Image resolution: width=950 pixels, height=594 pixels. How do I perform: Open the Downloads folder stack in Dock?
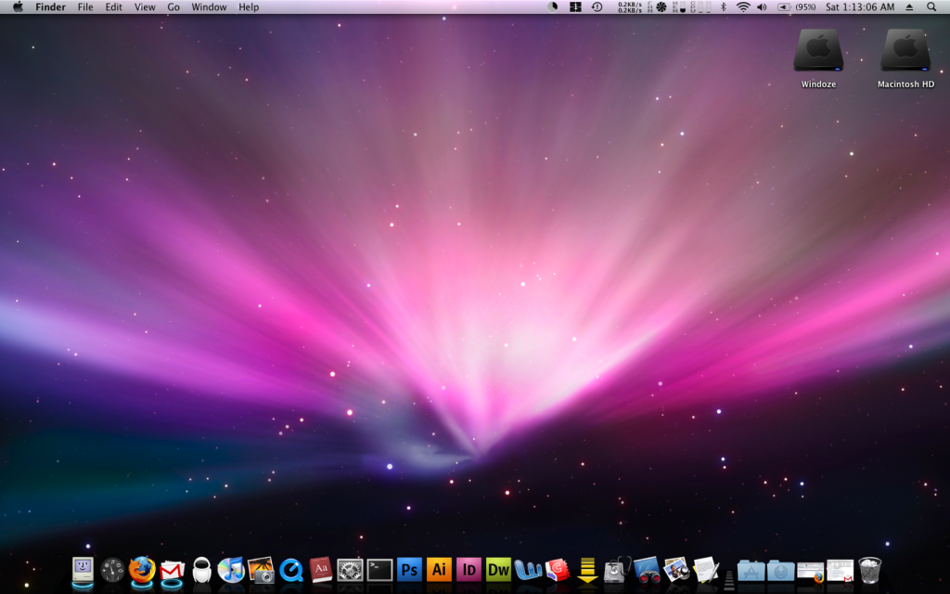tap(781, 571)
